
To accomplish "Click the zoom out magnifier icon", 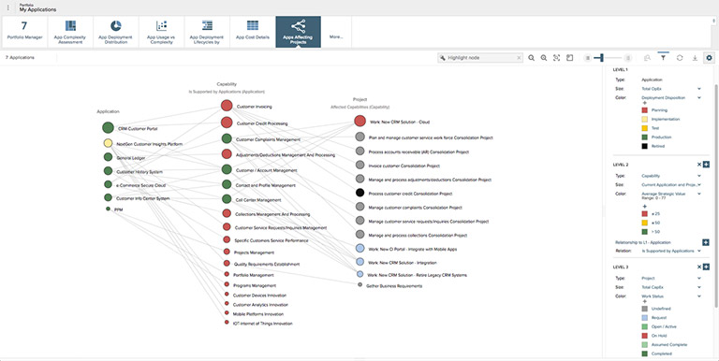I will 531,58.
